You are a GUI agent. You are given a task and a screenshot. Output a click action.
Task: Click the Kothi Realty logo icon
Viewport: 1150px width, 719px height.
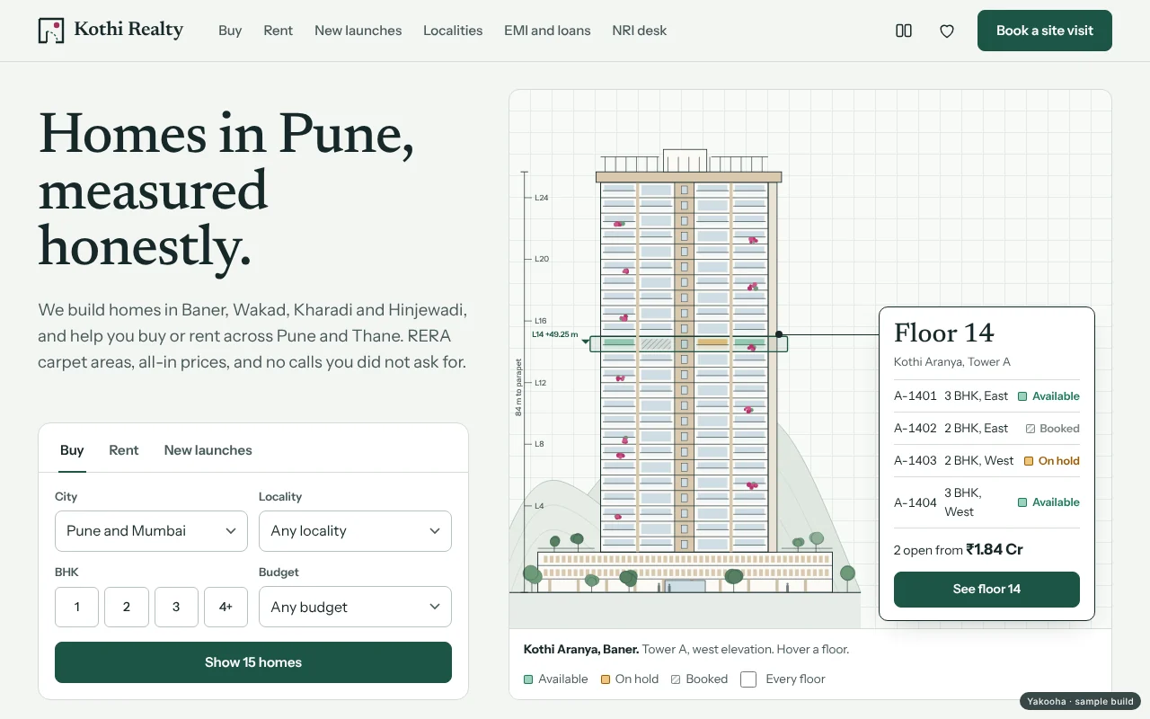pos(51,31)
